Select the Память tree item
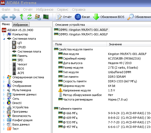Viewport: 151px width, 133px height. [x=23, y=56]
